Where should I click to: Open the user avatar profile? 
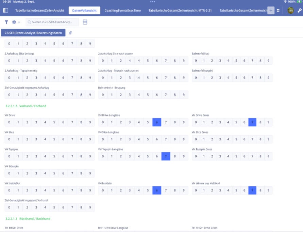tap(290, 11)
